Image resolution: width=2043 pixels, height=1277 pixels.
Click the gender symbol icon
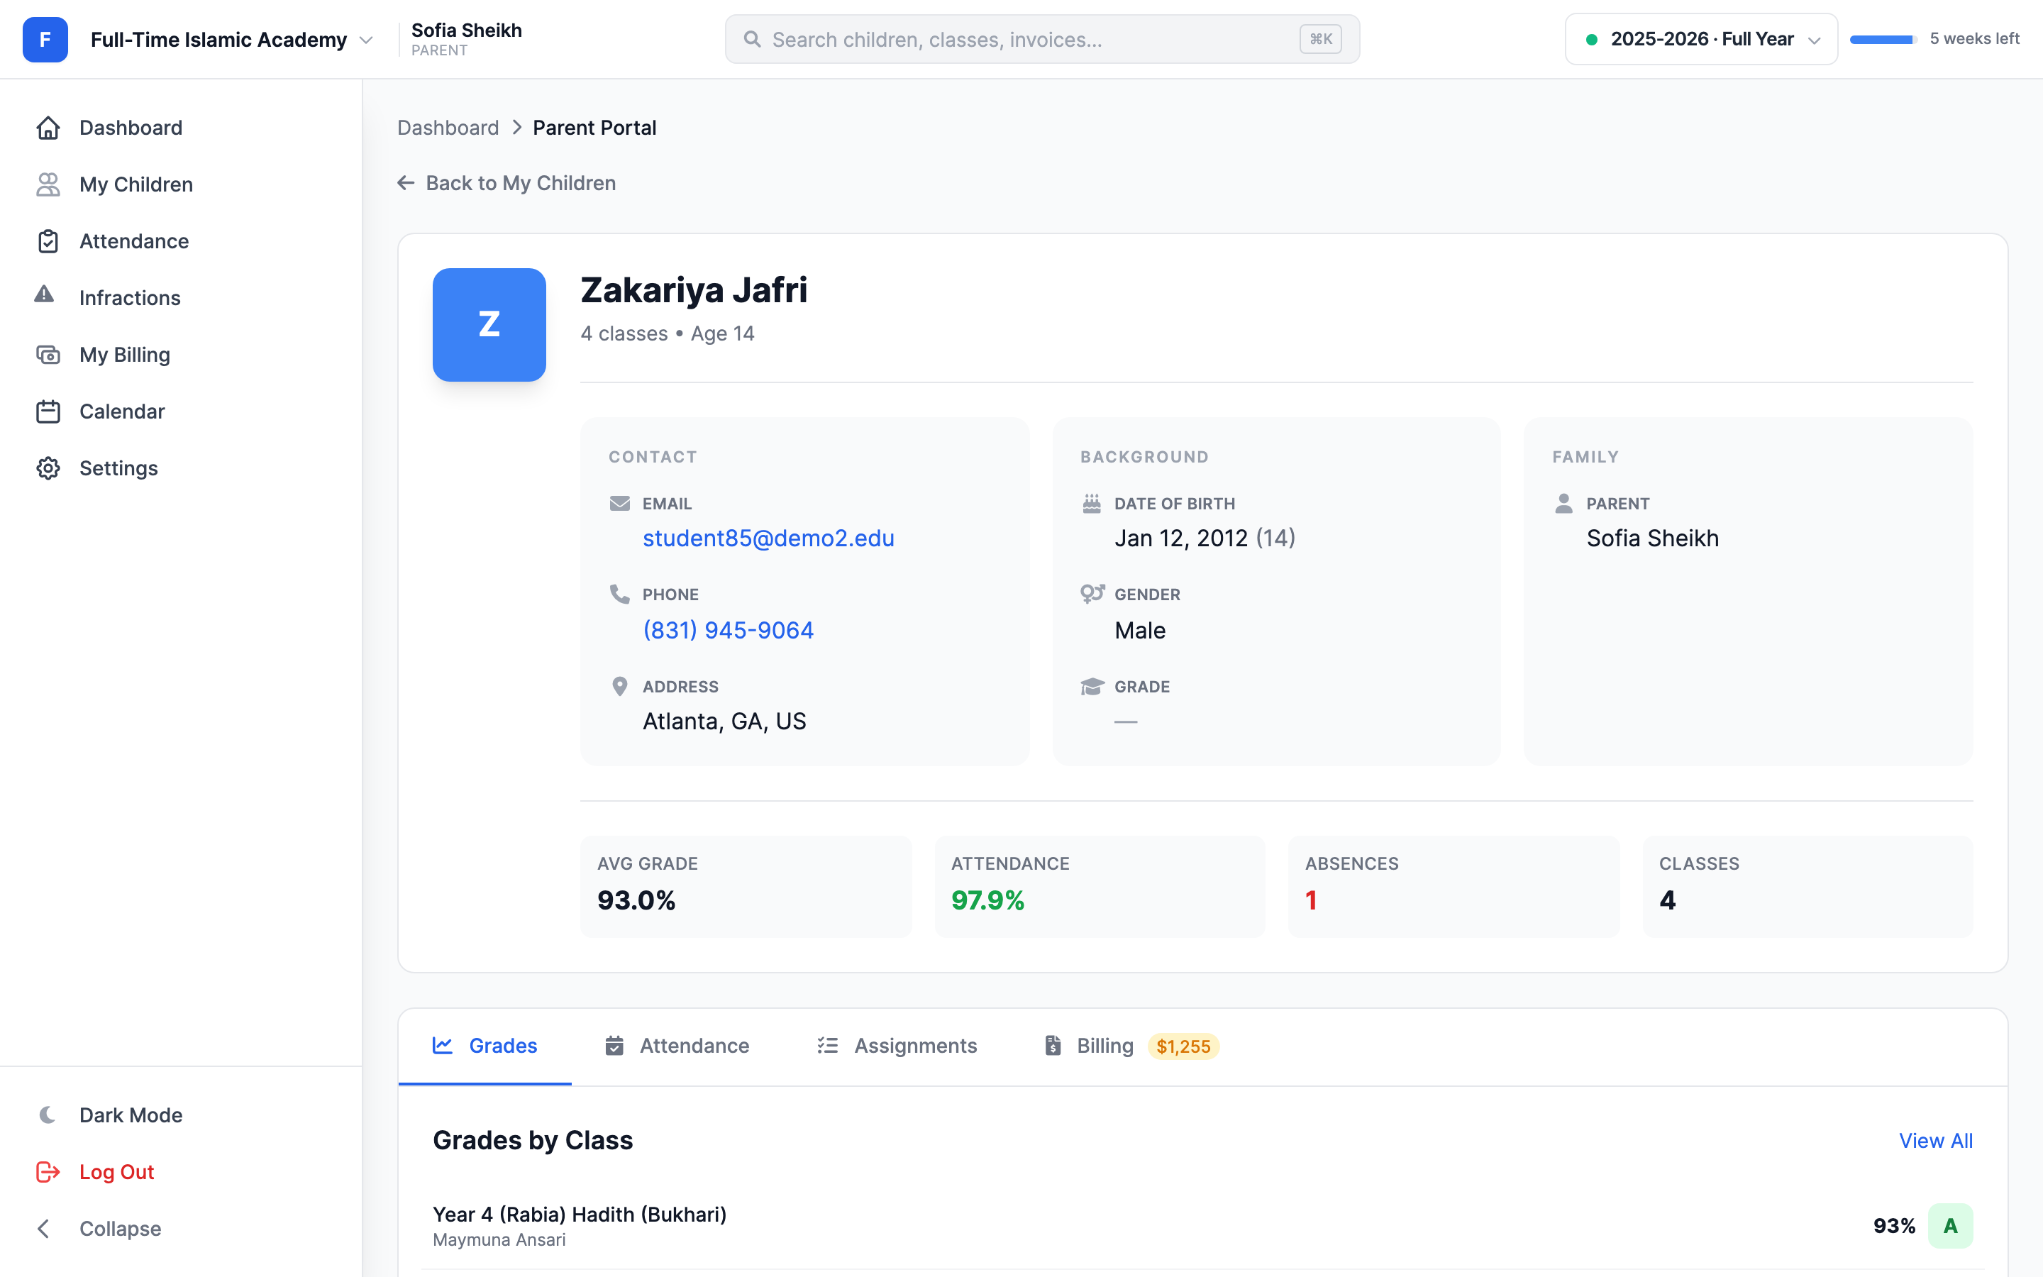(1092, 594)
